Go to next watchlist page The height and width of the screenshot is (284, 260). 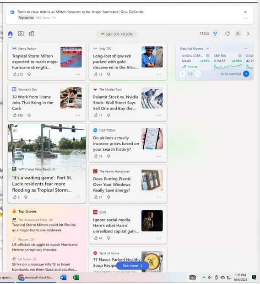click(x=198, y=74)
